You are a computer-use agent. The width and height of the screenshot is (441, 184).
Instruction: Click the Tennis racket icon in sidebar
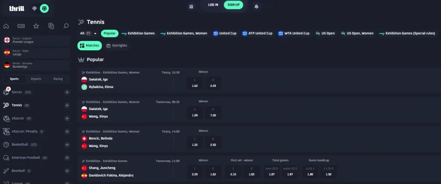tap(6, 105)
